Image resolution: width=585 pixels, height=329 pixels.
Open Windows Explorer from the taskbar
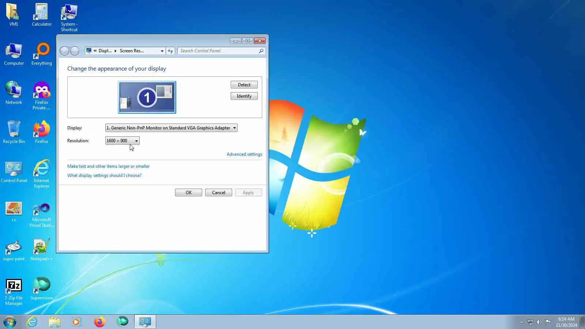pyautogui.click(x=54, y=322)
